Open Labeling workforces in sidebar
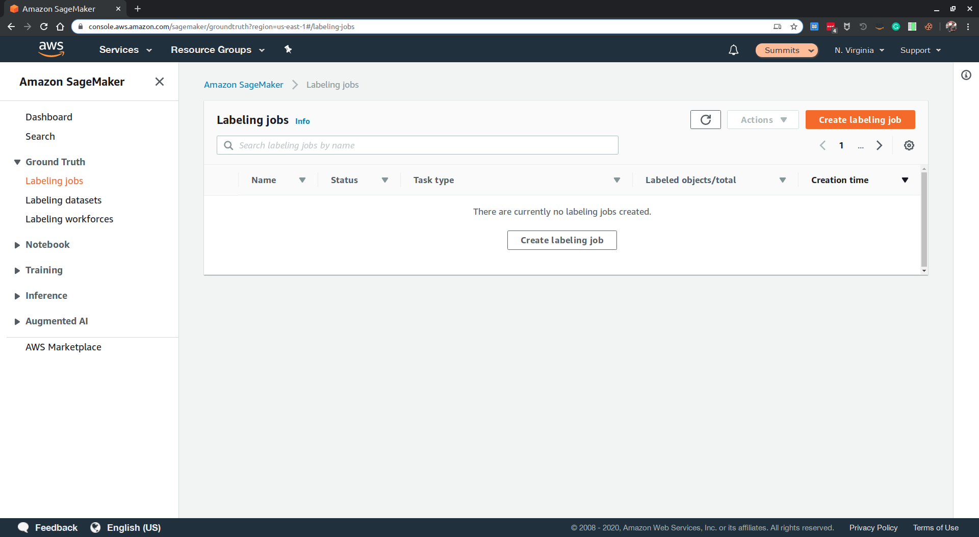The height and width of the screenshot is (537, 979). coord(69,219)
